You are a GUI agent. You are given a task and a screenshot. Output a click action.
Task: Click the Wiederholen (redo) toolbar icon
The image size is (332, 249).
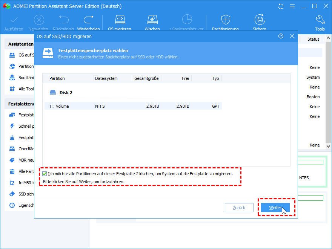click(89, 20)
